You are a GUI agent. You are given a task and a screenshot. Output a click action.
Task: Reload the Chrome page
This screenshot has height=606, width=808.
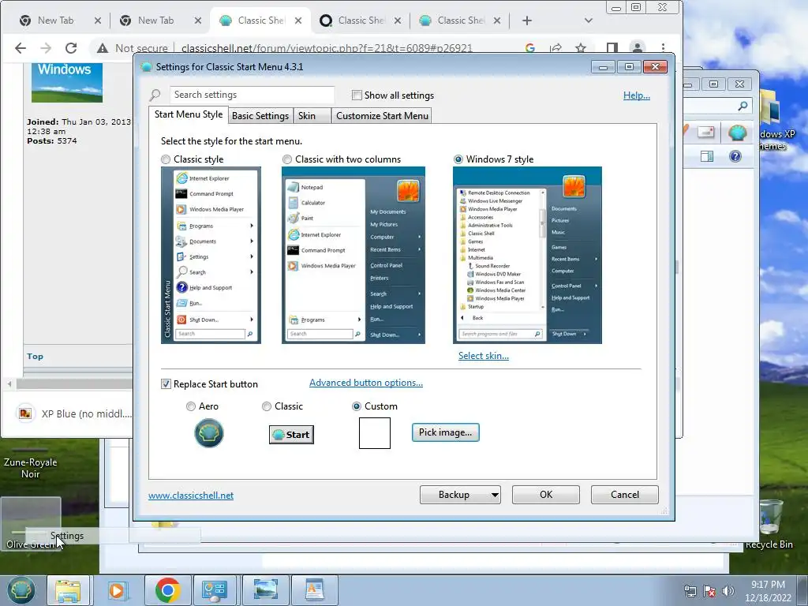click(x=70, y=48)
